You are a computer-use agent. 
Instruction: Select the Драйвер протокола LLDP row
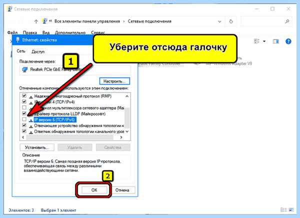pyautogui.click(x=70, y=114)
